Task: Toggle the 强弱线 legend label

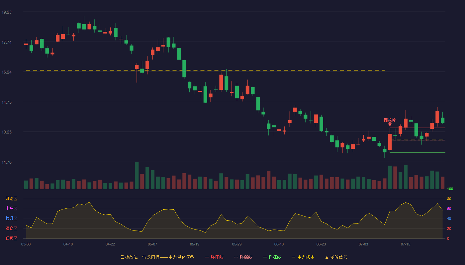Action: 246,257
